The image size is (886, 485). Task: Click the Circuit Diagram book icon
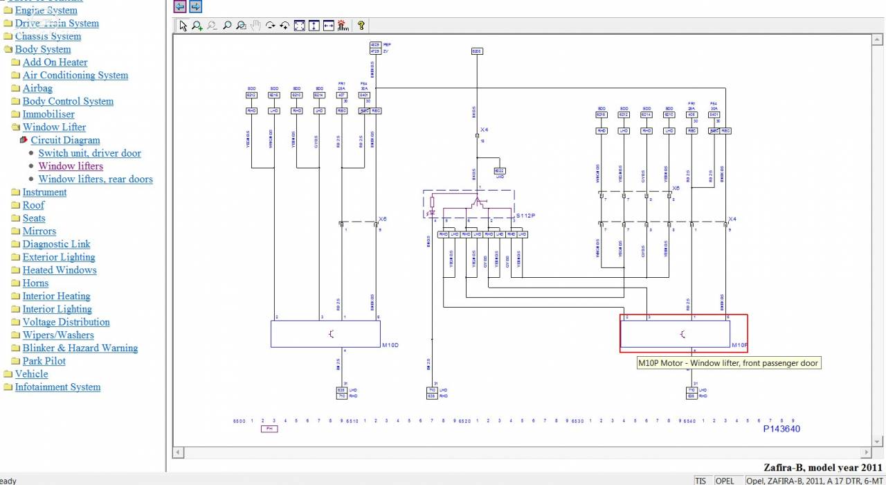24,140
